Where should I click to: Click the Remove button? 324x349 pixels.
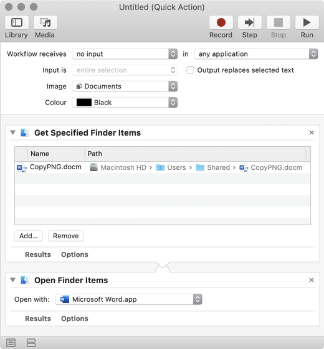tap(66, 236)
